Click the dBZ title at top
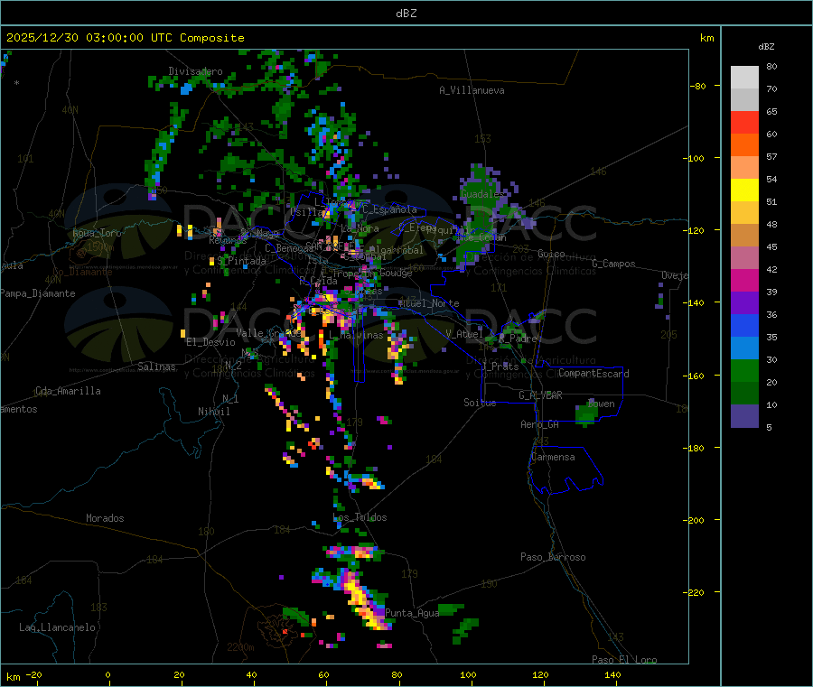This screenshot has height=687, width=813. tap(406, 14)
